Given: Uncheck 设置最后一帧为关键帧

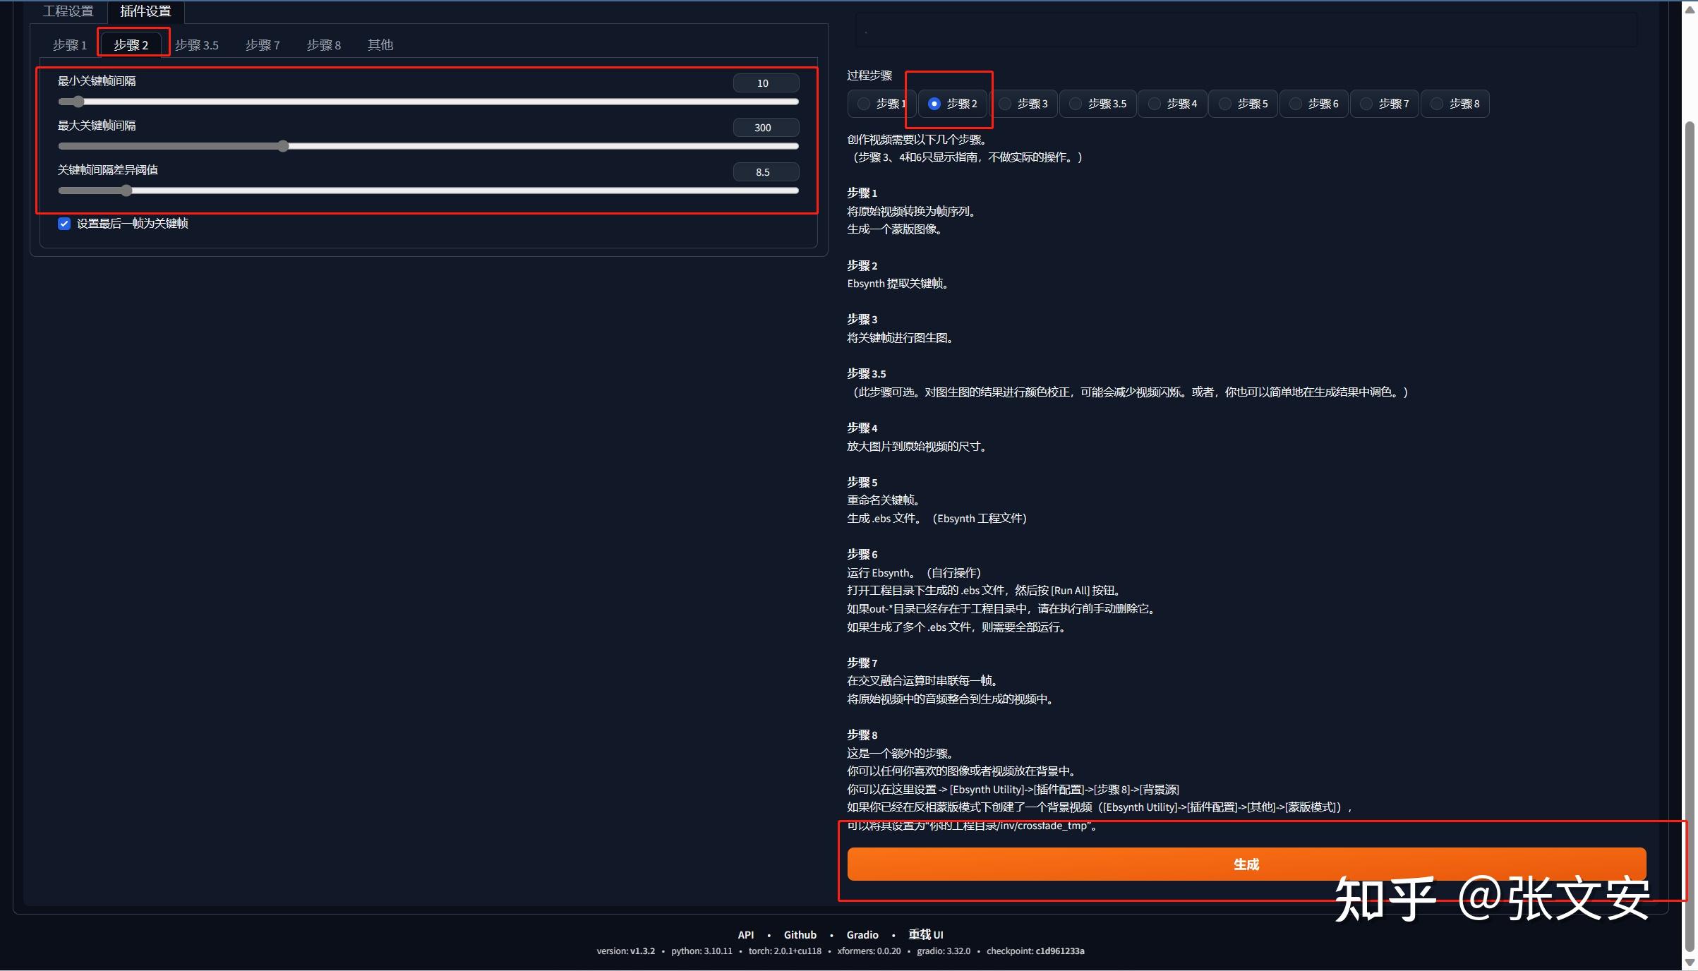Looking at the screenshot, I should [x=64, y=223].
